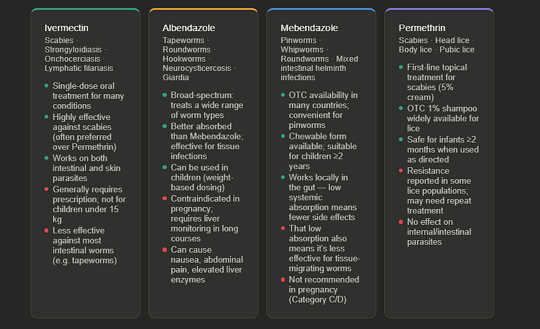Click green dot beside 'First-line topical treatment'
This screenshot has width=540, height=329.
(x=400, y=67)
